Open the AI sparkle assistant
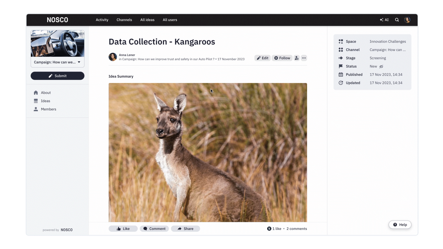Image resolution: width=443 pixels, height=249 pixels. pos(384,20)
